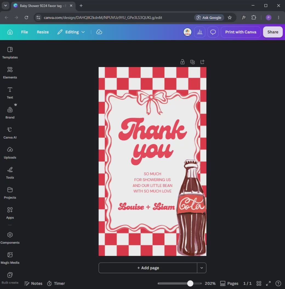Screen dimensions: 285x289
Task: Open the Resize menu
Action: 43,32
